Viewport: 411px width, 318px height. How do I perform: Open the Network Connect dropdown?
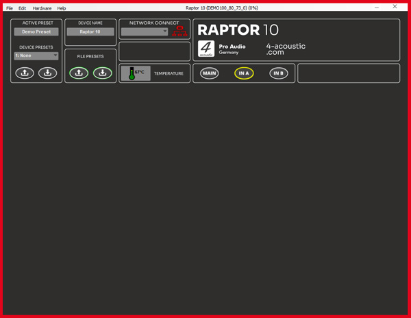click(145, 32)
